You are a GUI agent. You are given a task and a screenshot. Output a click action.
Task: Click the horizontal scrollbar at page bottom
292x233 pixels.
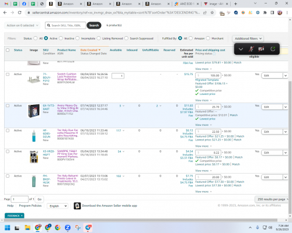coord(141,220)
